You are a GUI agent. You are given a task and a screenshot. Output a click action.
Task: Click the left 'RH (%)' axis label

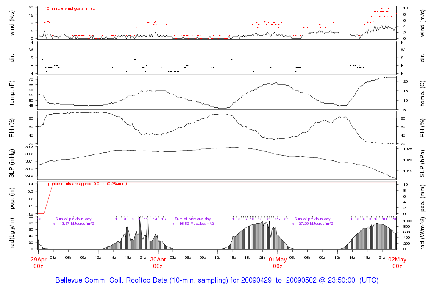point(11,128)
